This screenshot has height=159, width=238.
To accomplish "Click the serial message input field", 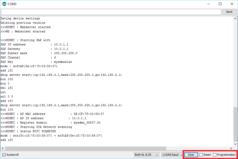I will coord(111,12).
